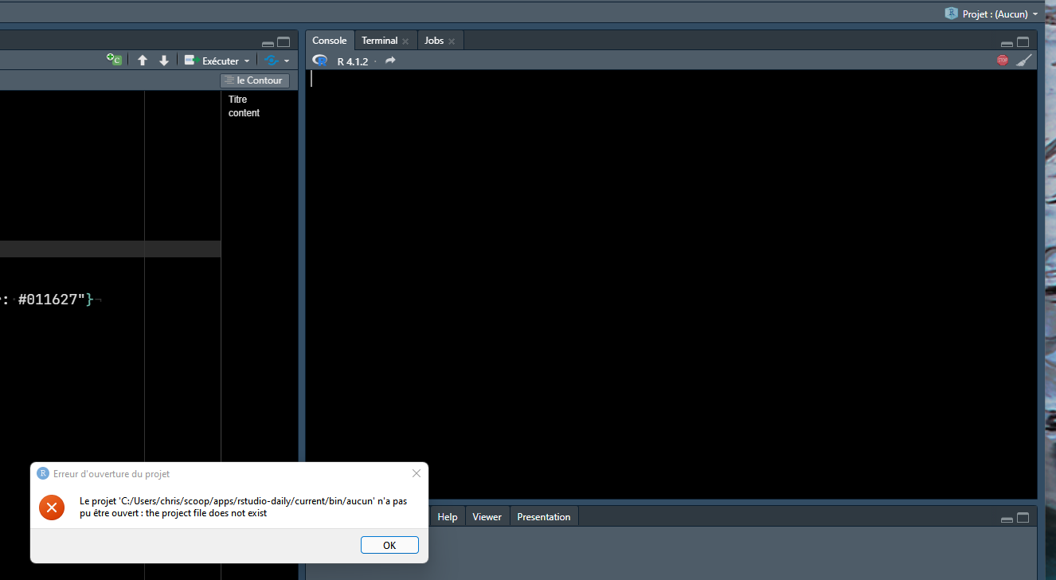
Task: Select 'Titre' in the document outline
Action: (237, 99)
